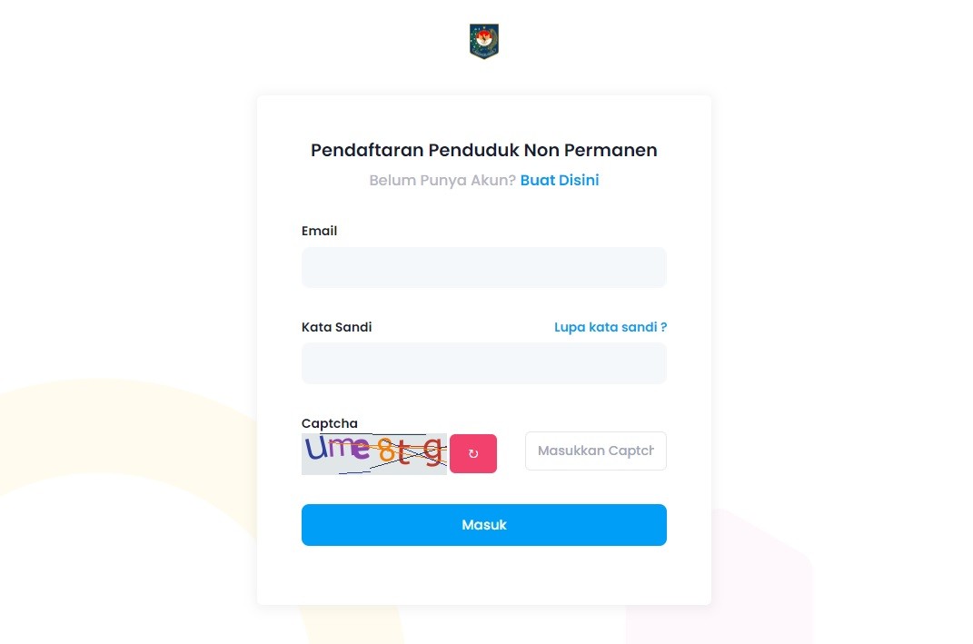This screenshot has height=644, width=973.
Task: Focus the Email input field
Action: coord(484,267)
